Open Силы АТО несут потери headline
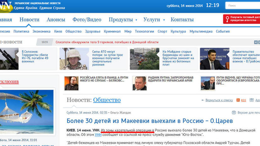Image resolution: width=260 pixels, height=146 pixels. tap(108, 58)
